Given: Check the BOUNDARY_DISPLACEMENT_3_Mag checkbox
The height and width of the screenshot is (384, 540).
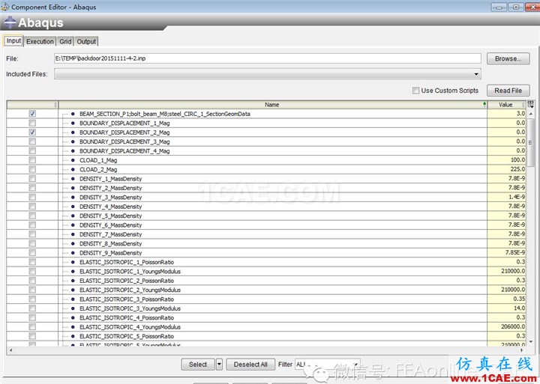Looking at the screenshot, I should tap(32, 141).
